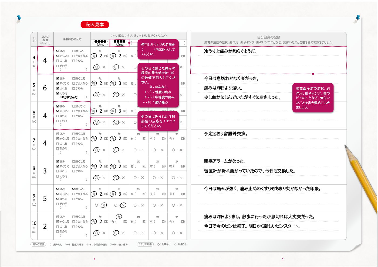Select the 自分自身の記録 header
378x267 pixels.
269,37
